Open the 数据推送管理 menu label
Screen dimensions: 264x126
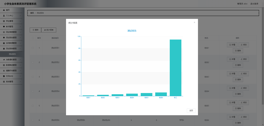(x=11, y=65)
